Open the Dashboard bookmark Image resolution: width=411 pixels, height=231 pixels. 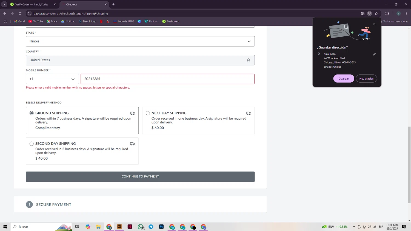pyautogui.click(x=171, y=21)
